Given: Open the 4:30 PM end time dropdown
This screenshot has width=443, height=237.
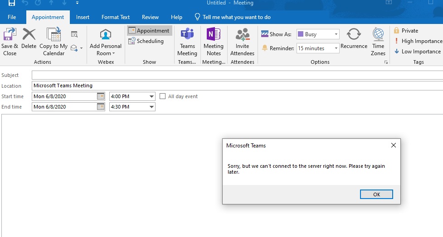Looking at the screenshot, I should pyautogui.click(x=152, y=107).
